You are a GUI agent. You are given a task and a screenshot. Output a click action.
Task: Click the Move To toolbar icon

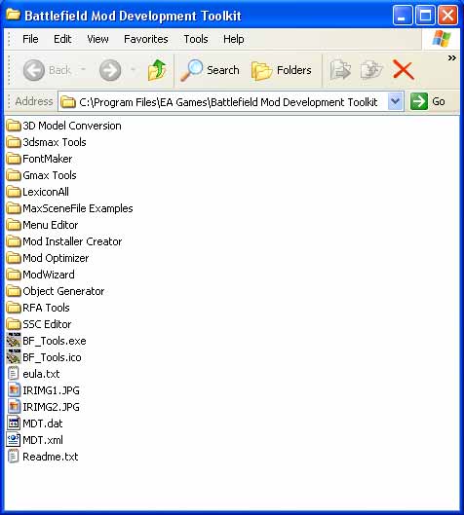(340, 70)
